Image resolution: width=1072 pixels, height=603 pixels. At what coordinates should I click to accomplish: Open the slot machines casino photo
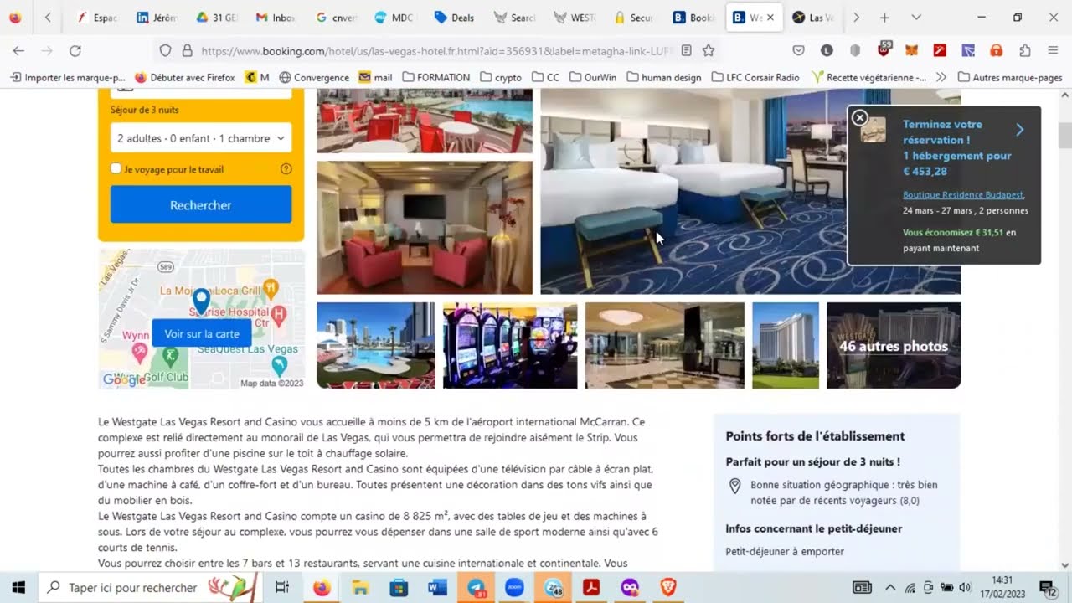coord(510,345)
